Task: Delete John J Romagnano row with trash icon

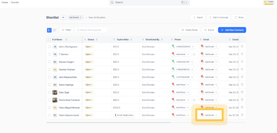Action: coord(242,46)
